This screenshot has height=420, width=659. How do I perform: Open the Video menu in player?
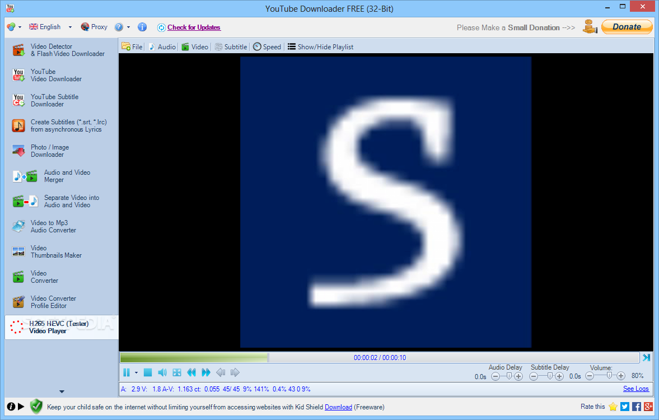195,46
